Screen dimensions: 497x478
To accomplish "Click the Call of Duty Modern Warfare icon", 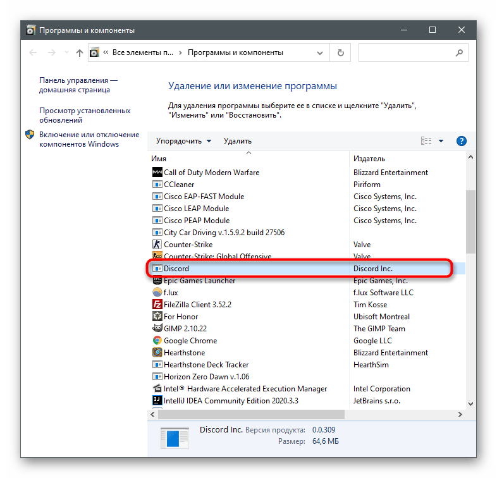I will (x=157, y=172).
